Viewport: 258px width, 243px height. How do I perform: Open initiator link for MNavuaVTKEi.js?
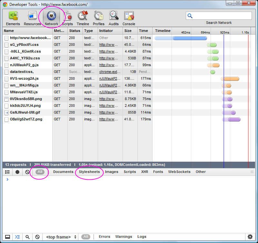click(x=110, y=92)
